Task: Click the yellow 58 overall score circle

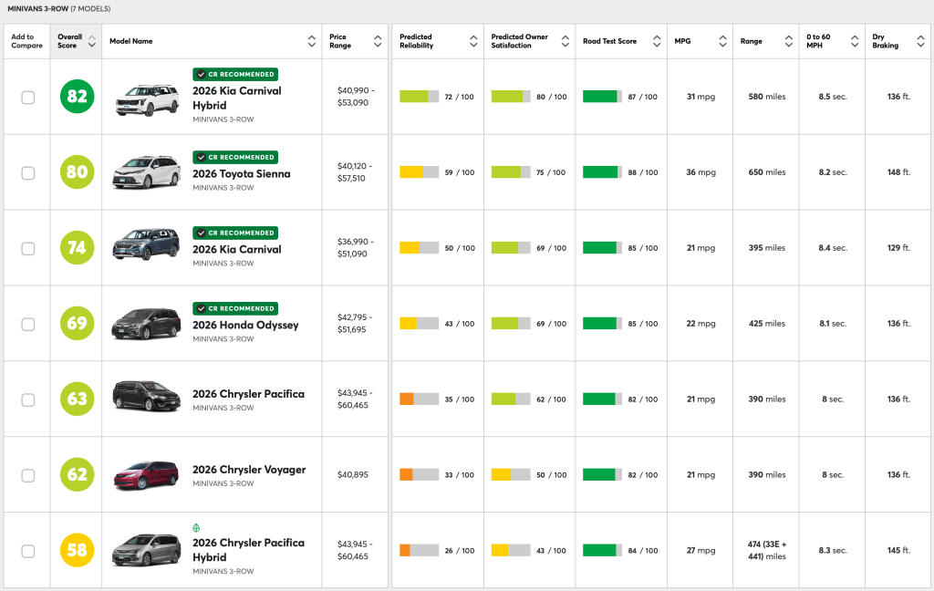Action: [x=77, y=550]
